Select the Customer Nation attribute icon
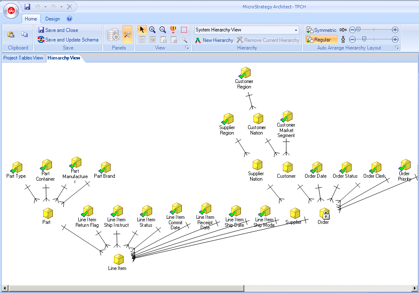The width and height of the screenshot is (419, 293). coord(258,119)
